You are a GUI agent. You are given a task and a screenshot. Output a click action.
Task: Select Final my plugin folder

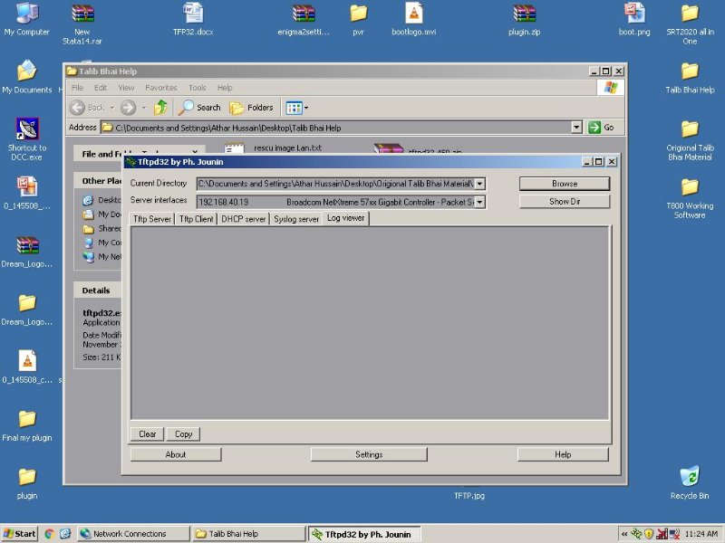point(27,424)
